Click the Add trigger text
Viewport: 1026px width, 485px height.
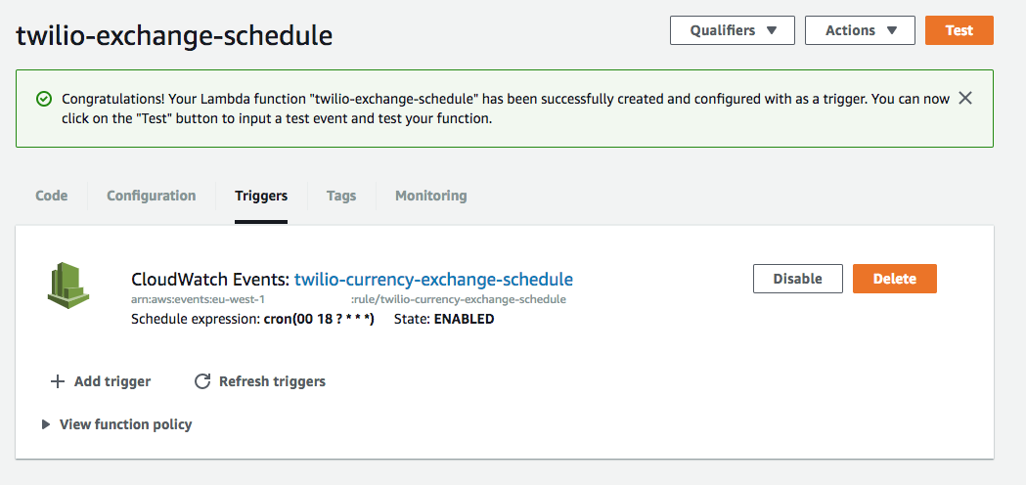112,381
